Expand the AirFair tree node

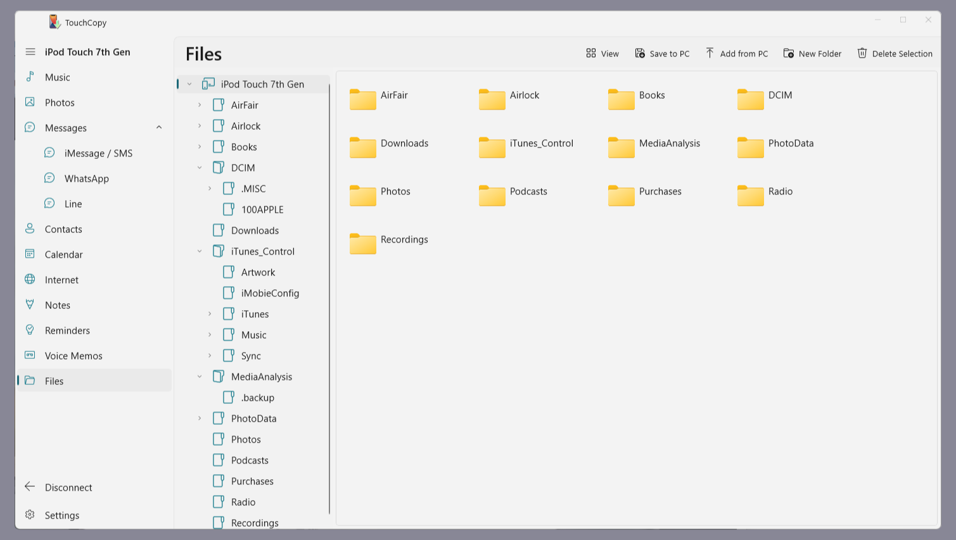(x=200, y=105)
